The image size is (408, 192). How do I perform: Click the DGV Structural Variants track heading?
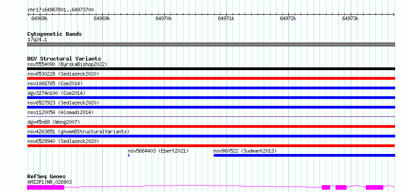pyautogui.click(x=64, y=59)
